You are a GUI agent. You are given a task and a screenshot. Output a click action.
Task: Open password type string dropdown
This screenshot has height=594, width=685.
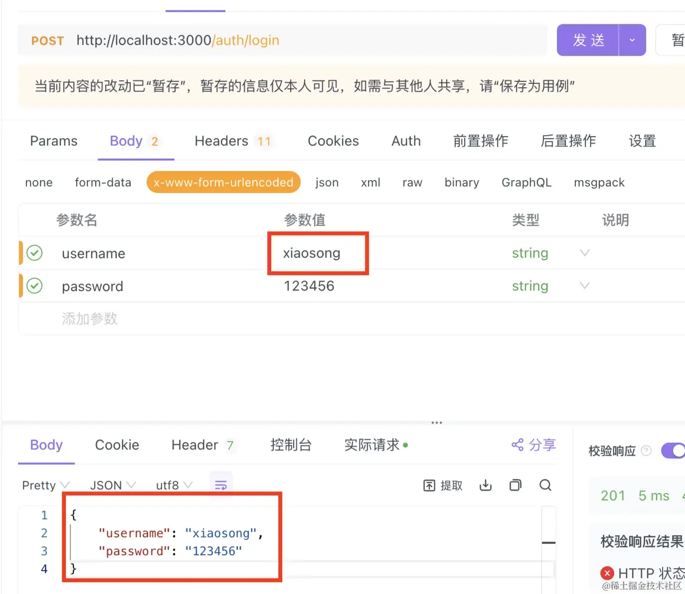click(x=530, y=286)
